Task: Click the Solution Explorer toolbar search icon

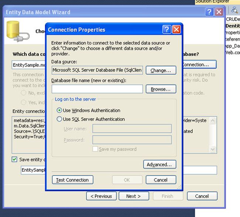Action: pyautogui.click(x=234, y=10)
